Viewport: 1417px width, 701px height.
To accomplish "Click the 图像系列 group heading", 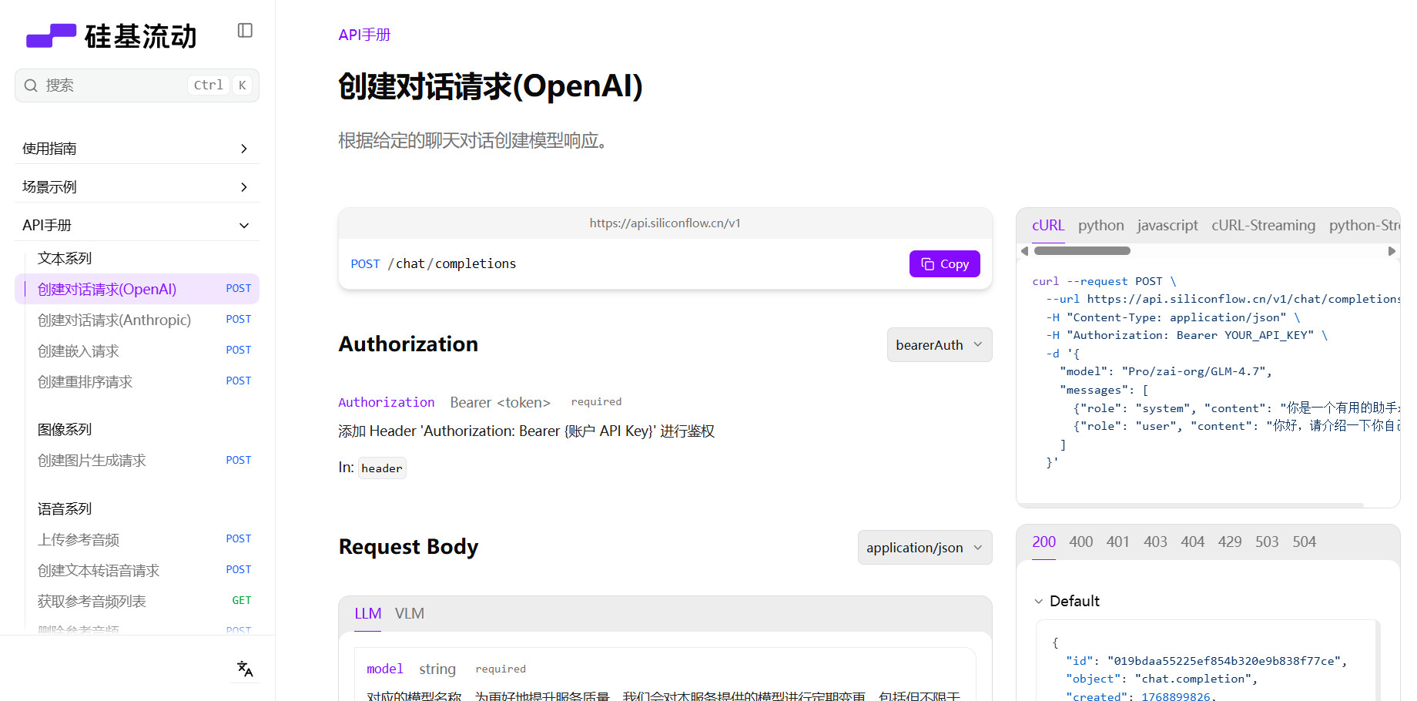I will tap(65, 429).
